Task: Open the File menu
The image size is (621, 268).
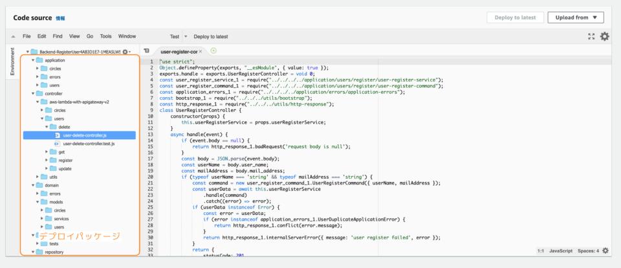Action: point(27,36)
